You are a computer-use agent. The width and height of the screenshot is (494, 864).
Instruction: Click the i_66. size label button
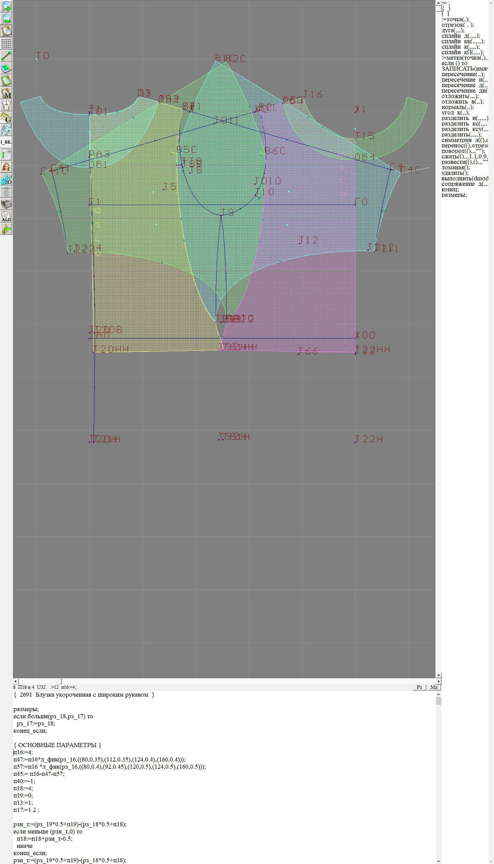pyautogui.click(x=6, y=142)
